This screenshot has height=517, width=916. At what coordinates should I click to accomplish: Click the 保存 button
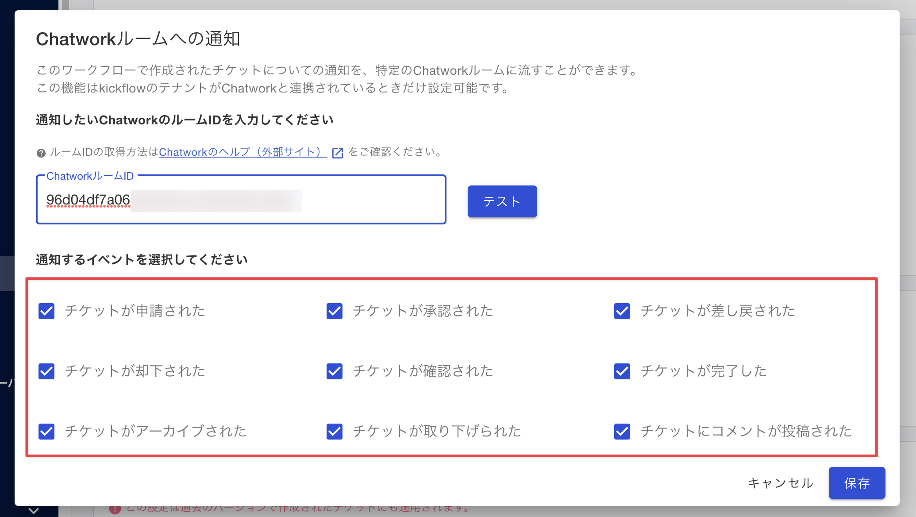[857, 483]
